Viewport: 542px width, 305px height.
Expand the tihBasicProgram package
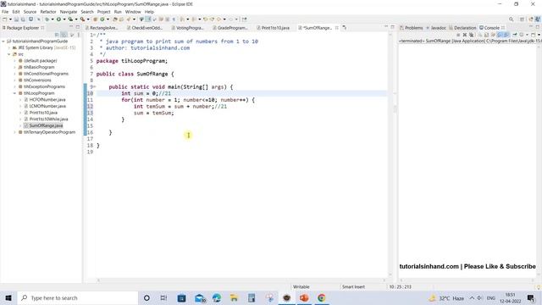click(15, 67)
